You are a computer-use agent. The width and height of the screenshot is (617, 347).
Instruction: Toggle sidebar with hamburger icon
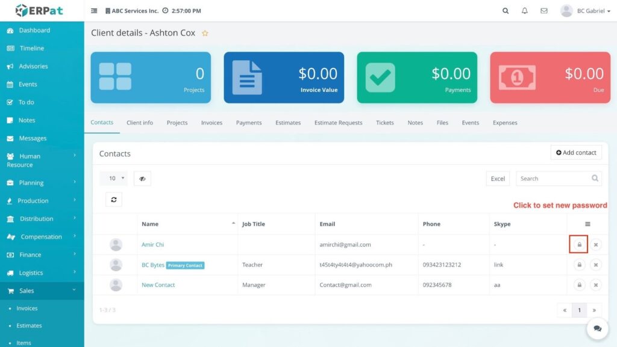point(94,11)
